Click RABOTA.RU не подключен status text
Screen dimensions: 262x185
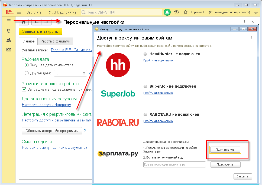point(174,115)
